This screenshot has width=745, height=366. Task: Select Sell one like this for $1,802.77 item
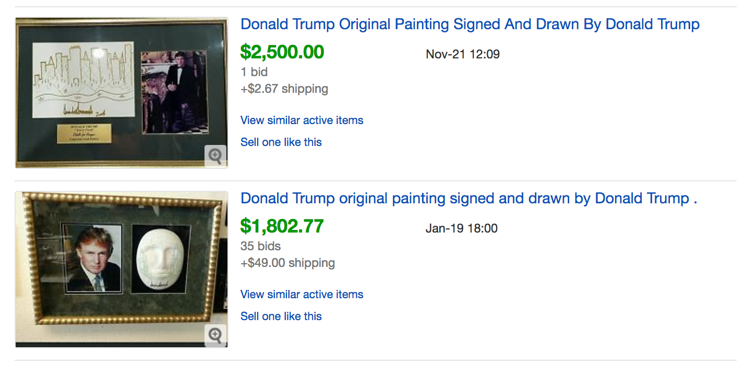281,316
